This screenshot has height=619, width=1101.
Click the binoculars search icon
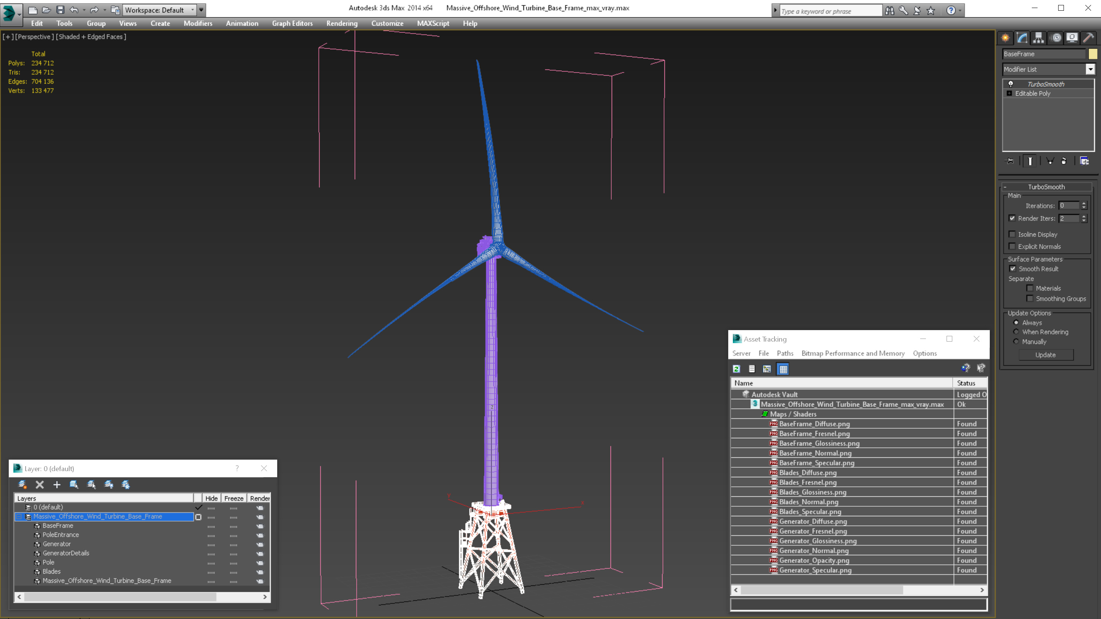890,10
